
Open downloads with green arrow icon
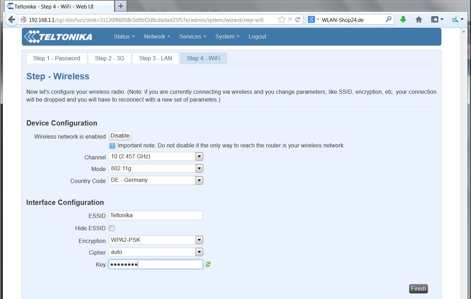pyautogui.click(x=403, y=20)
